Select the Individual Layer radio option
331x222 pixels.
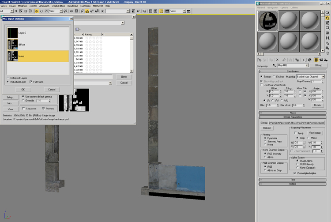coord(8,82)
